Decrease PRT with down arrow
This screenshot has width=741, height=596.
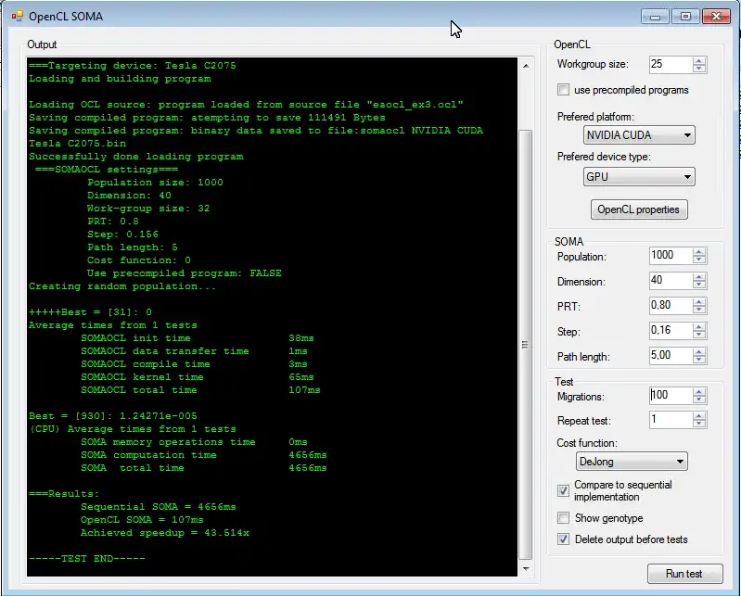coord(699,310)
